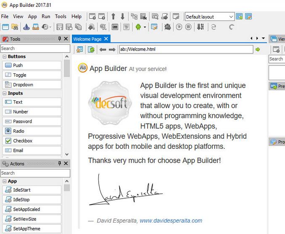
Task: Click the ab:/Welcome.html address field
Action: point(186,49)
